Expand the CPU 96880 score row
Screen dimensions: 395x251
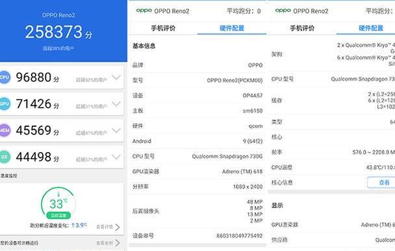point(116,77)
